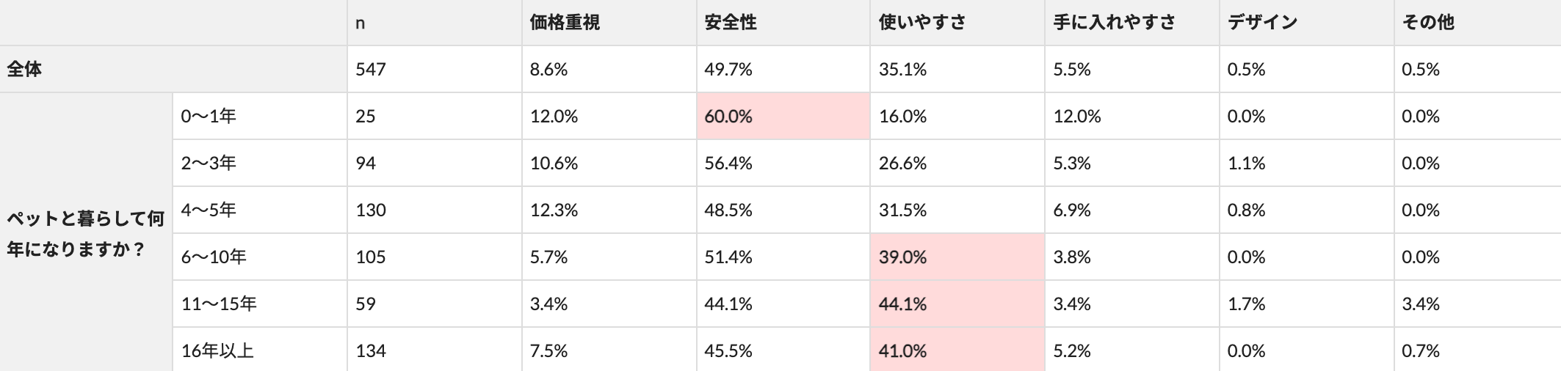Click the total sample size 547 cell
The height and width of the screenshot is (371, 1561).
(371, 70)
